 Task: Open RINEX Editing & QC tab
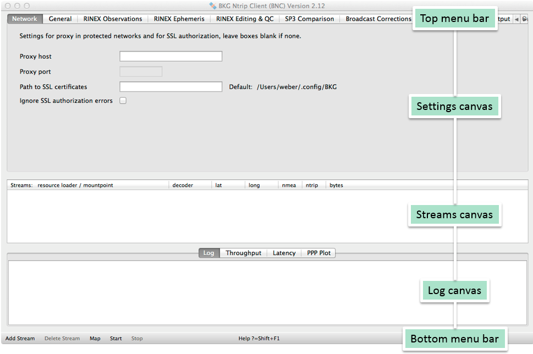pyautogui.click(x=245, y=19)
